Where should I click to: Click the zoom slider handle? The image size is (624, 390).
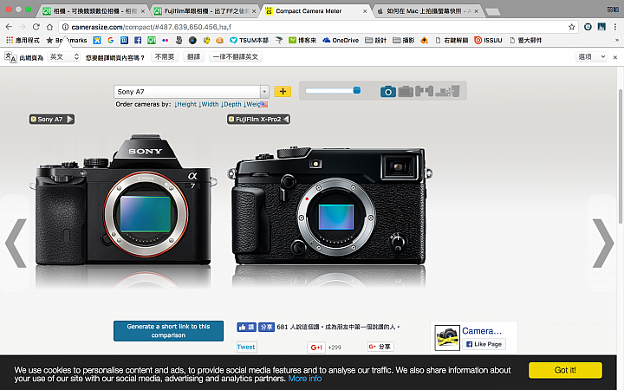click(x=357, y=90)
